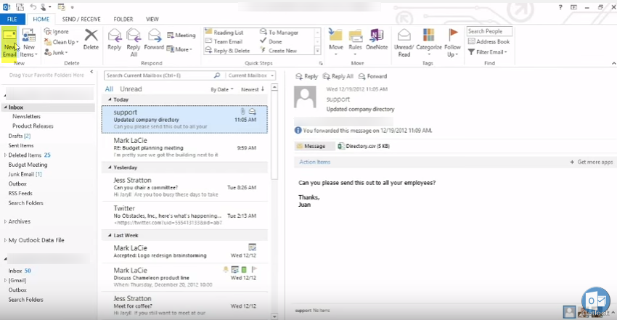Viewport: 617px width, 320px height.
Task: Open the Categorize color menu
Action: (428, 42)
